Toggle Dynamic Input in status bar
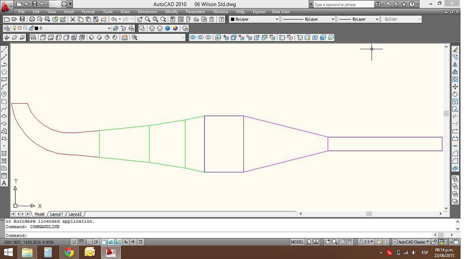Screen dimensions: 470x259 (x=126, y=242)
